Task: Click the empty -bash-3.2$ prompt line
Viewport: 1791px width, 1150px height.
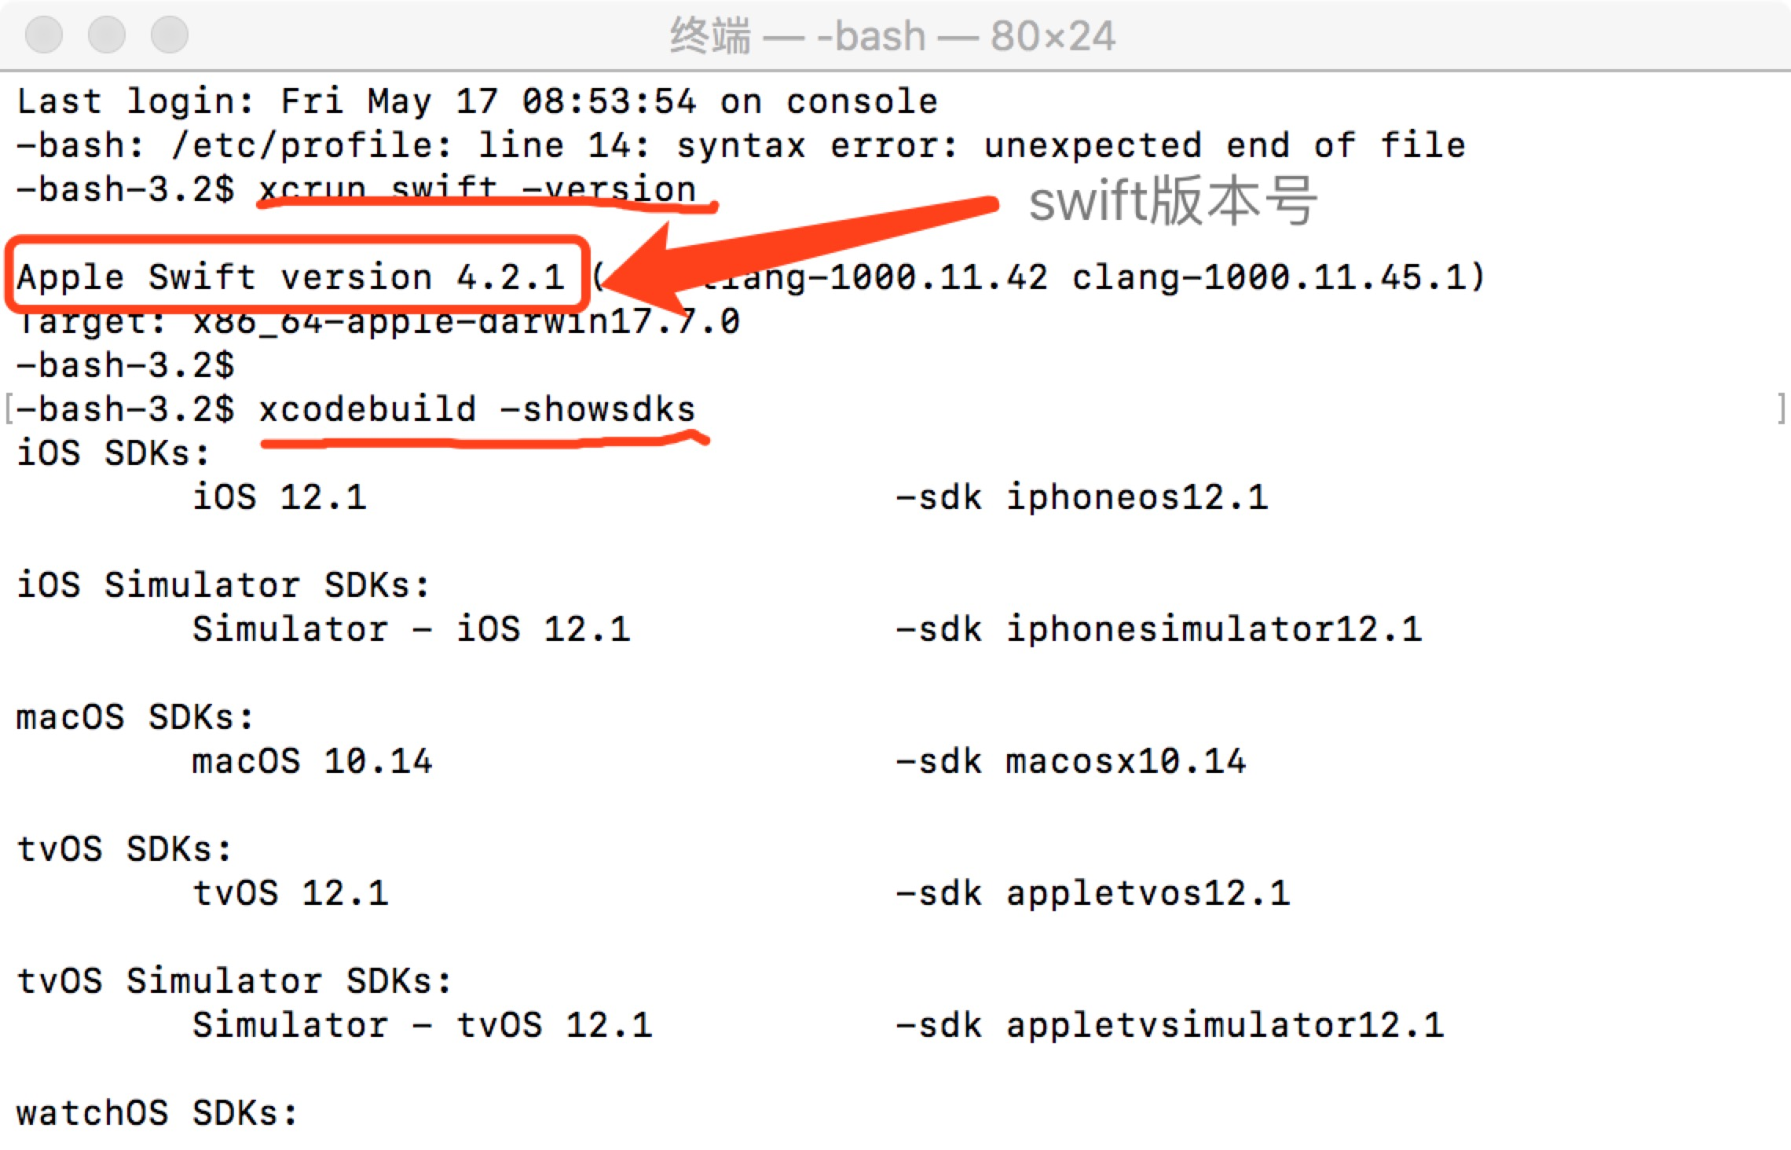Action: tap(126, 365)
